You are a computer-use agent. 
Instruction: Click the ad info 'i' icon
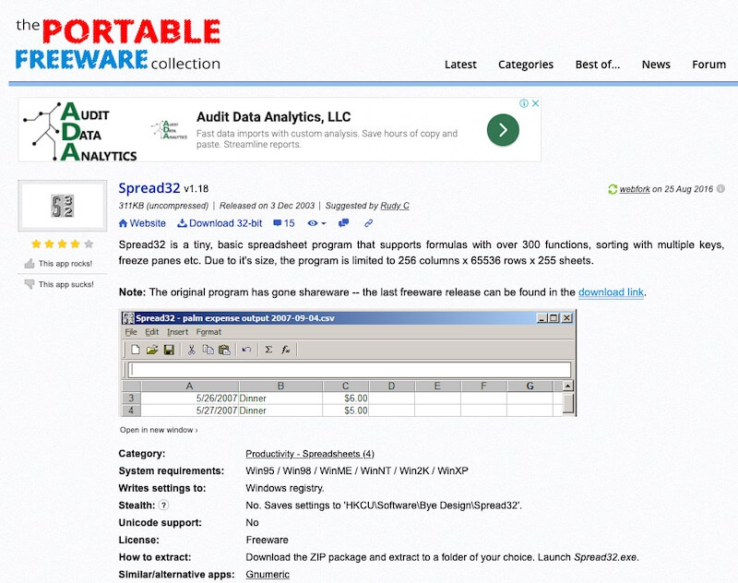pyautogui.click(x=524, y=103)
